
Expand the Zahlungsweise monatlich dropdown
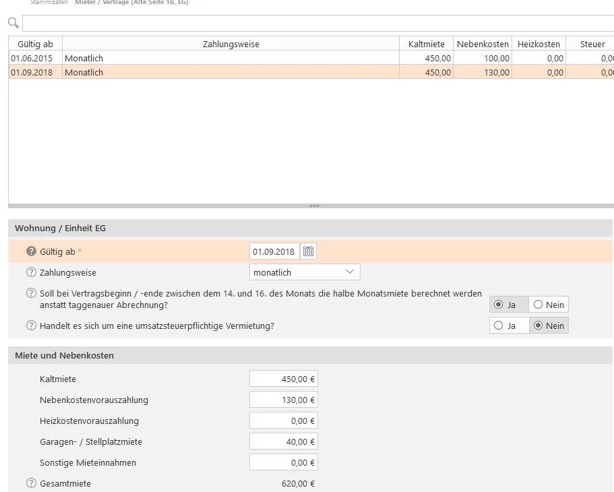(305, 272)
